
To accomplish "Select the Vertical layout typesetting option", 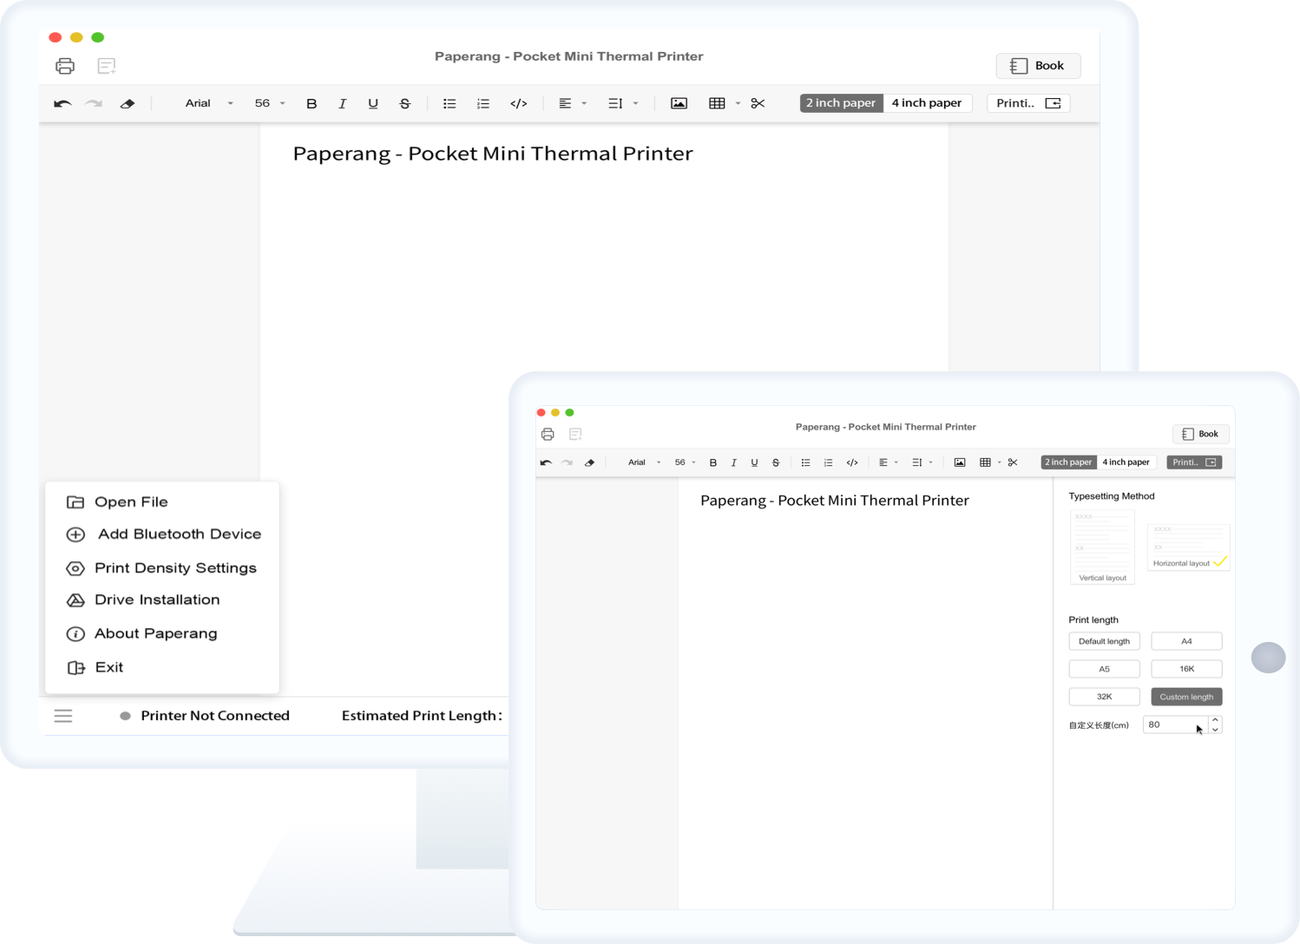I will point(1101,547).
